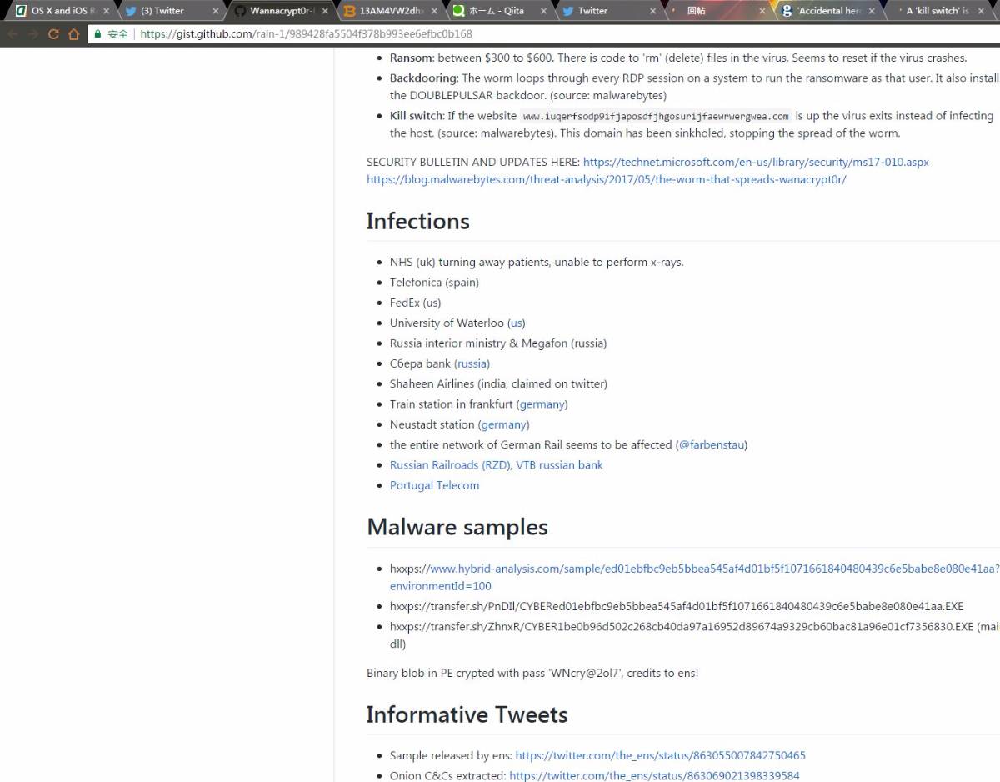1000x782 pixels.
Task: Click the GitHub favicon on Wannacrypt0r tab
Action: point(240,11)
